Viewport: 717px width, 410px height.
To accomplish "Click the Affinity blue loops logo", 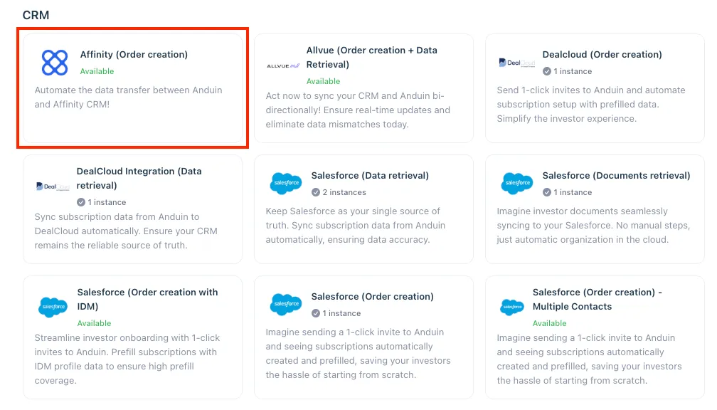I will (x=55, y=62).
